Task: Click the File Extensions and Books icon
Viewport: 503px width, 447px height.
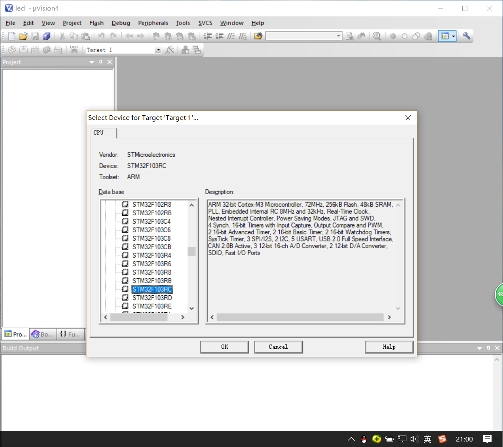Action: click(x=185, y=50)
